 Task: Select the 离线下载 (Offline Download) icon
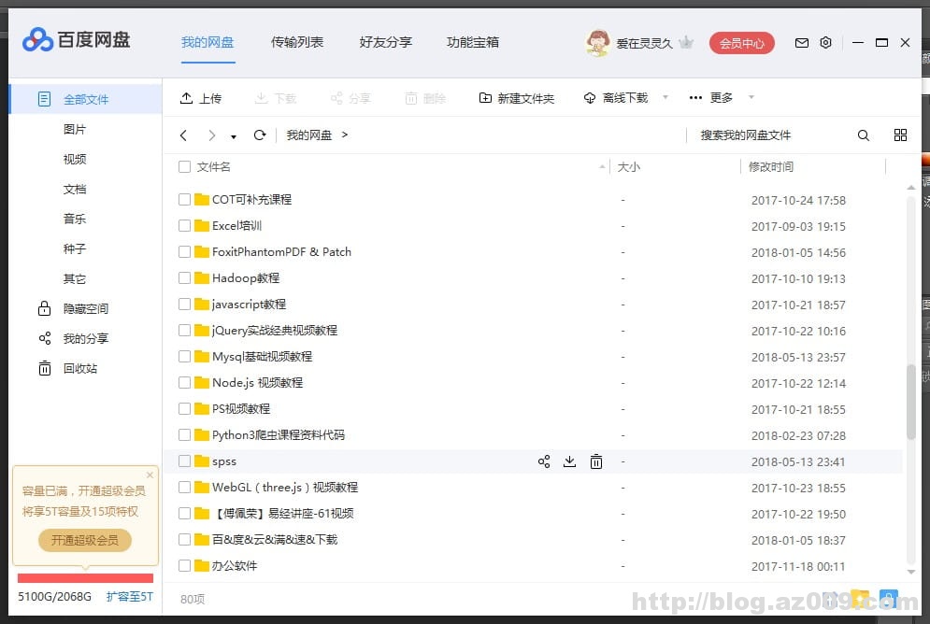590,97
